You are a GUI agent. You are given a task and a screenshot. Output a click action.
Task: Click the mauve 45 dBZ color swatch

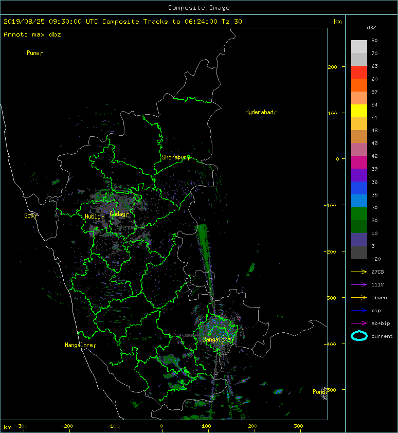pyautogui.click(x=359, y=150)
